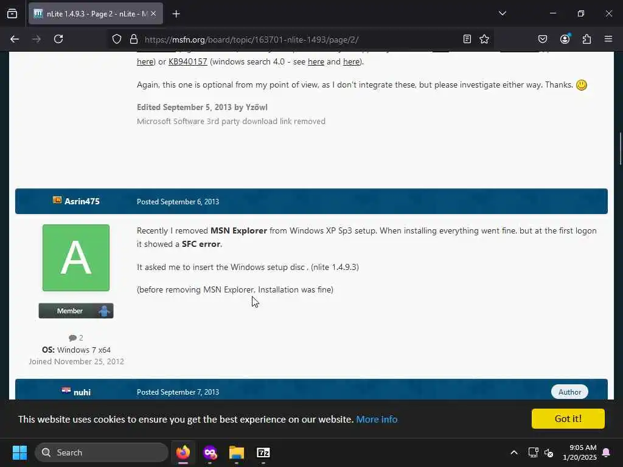Screen dimensions: 623x467
Task: View site security via padlock icon
Action: point(134,40)
